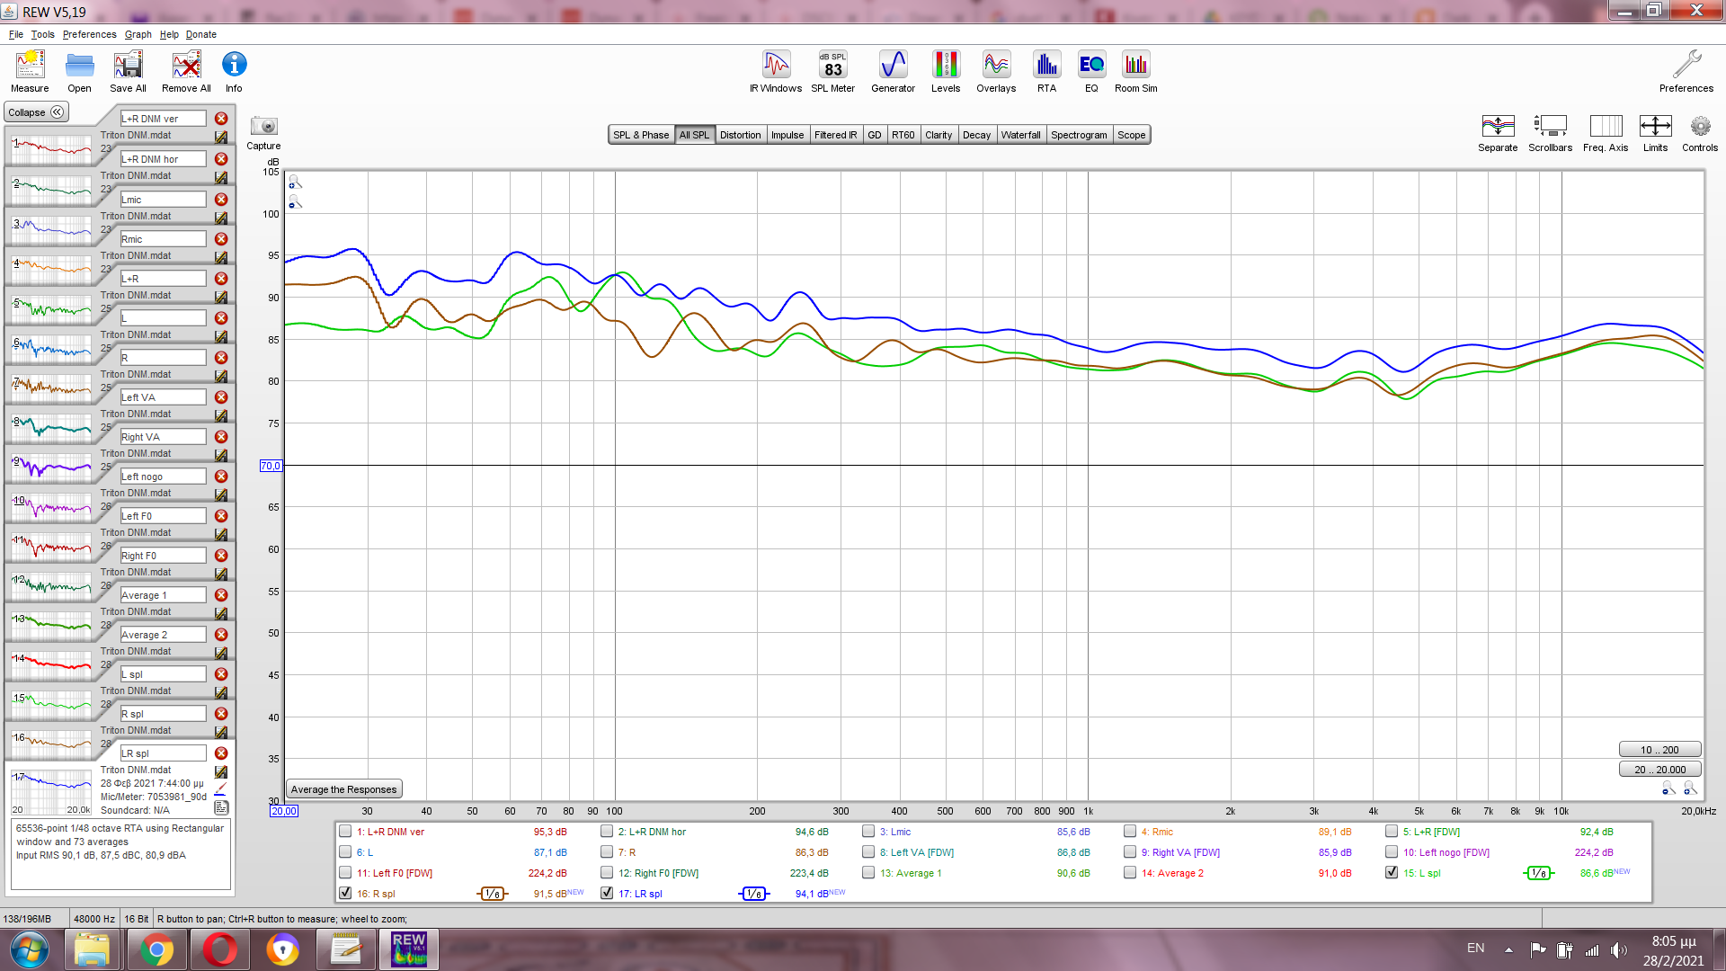Viewport: 1726px width, 971px height.
Task: Open the RTA window
Action: [1046, 71]
